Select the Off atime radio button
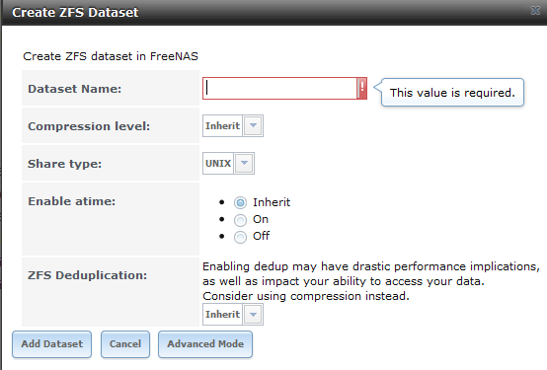The image size is (547, 370). point(240,237)
